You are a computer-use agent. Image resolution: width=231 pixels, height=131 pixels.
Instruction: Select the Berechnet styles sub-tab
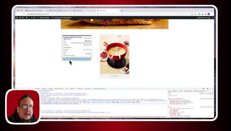pyautogui.click(x=175, y=91)
